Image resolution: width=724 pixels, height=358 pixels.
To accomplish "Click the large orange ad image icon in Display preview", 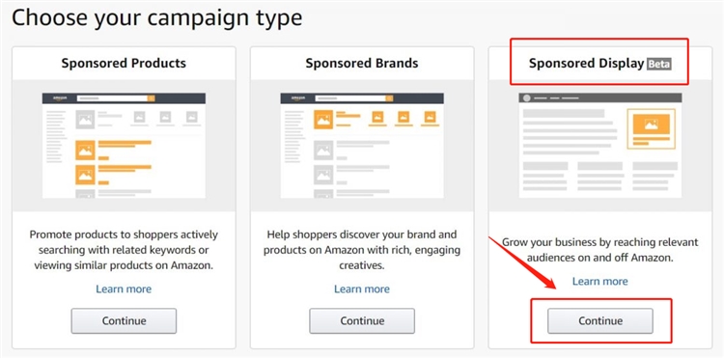I will (652, 124).
